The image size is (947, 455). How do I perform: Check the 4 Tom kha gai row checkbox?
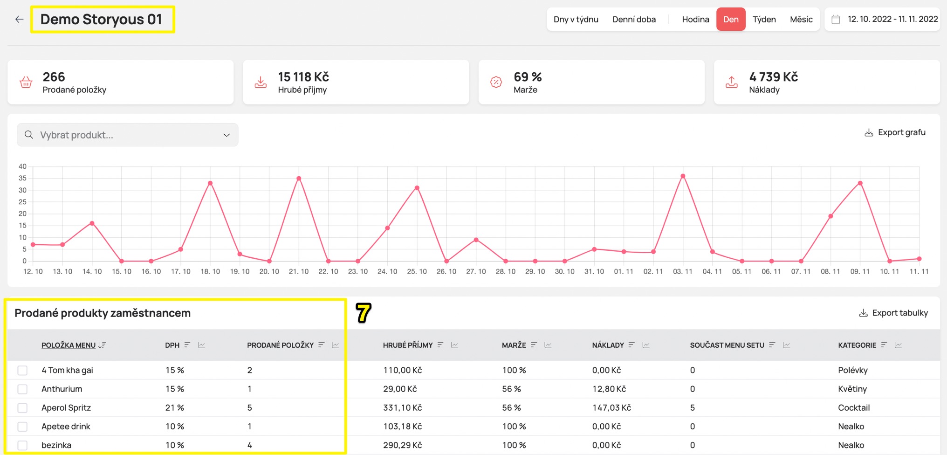[x=22, y=370]
